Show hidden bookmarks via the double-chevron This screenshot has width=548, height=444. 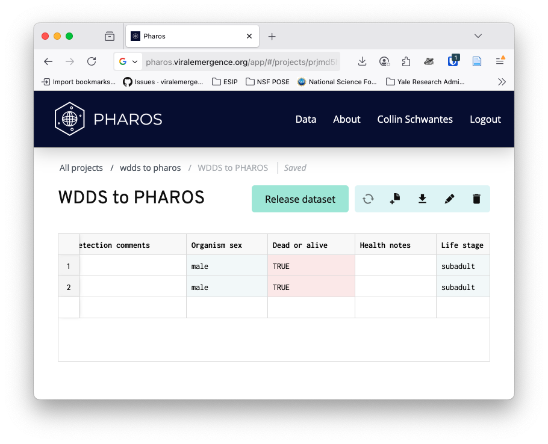pos(502,82)
